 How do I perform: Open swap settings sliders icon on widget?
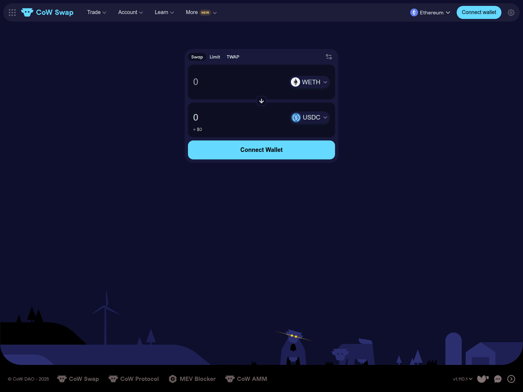[329, 57]
